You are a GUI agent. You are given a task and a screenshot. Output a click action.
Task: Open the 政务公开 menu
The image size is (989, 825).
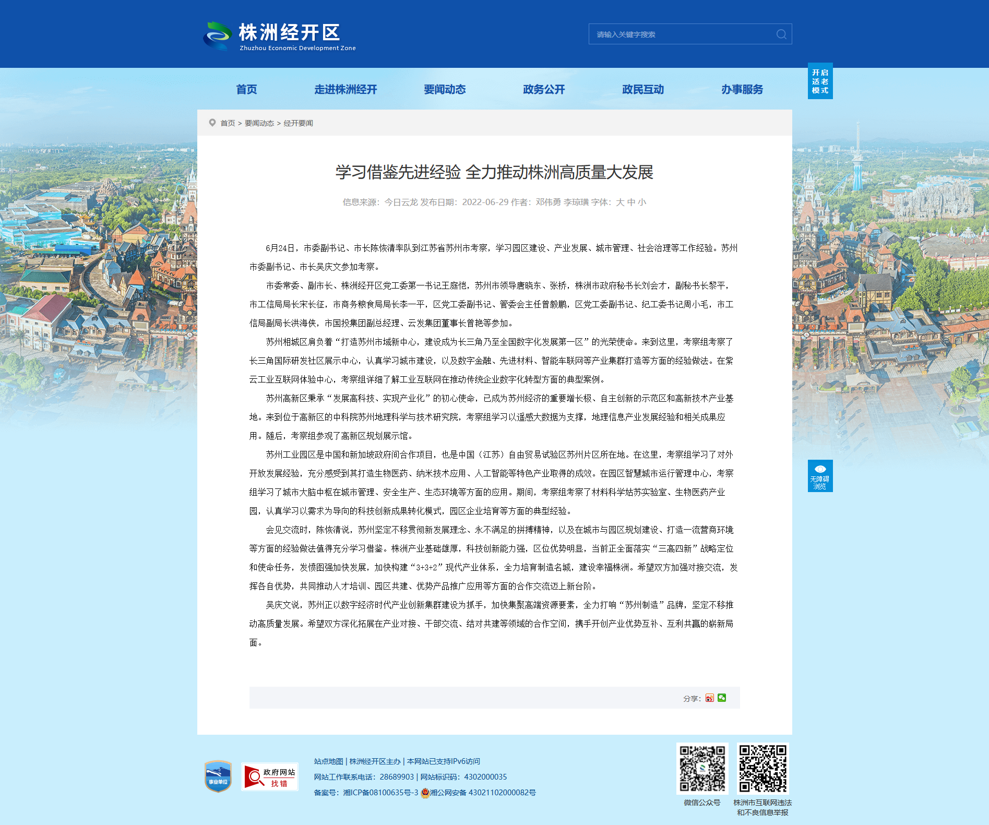click(x=544, y=89)
